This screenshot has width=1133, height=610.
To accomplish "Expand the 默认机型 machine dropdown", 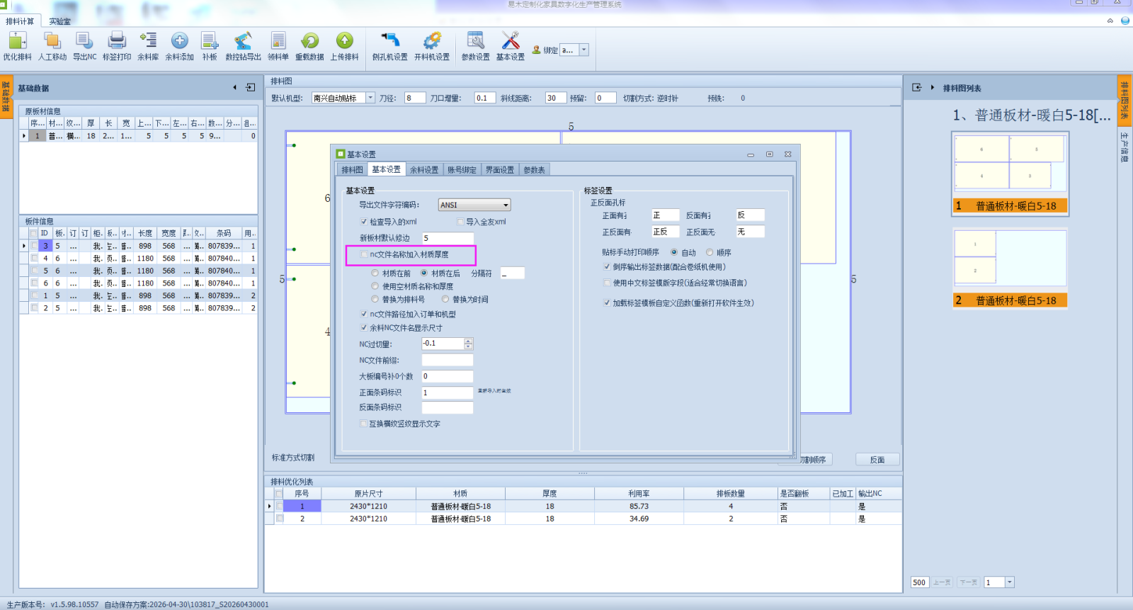I will click(370, 98).
